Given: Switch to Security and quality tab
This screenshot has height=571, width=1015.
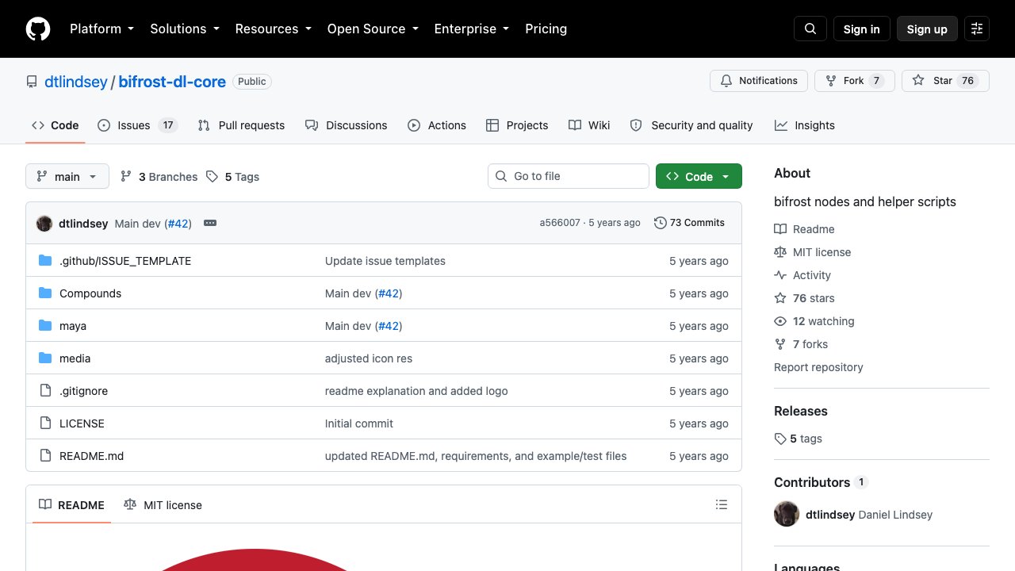Looking at the screenshot, I should pos(691,125).
